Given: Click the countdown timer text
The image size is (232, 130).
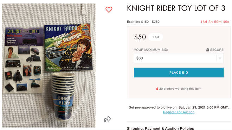Looking at the screenshot, I should (215, 22).
